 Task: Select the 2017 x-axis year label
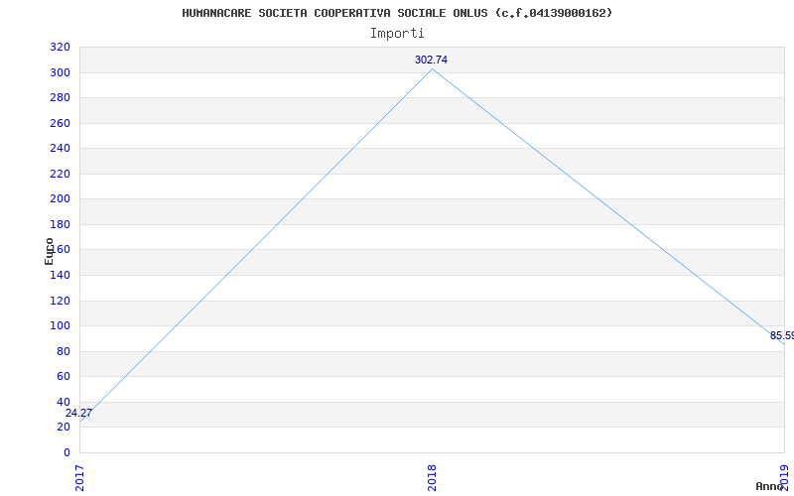pos(80,478)
